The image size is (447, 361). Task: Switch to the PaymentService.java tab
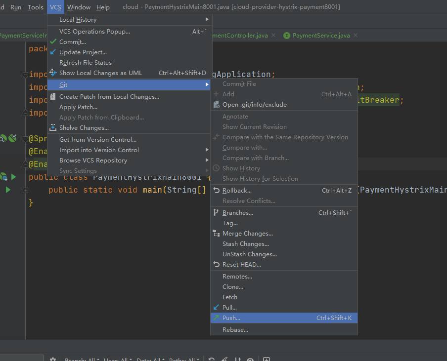[321, 35]
